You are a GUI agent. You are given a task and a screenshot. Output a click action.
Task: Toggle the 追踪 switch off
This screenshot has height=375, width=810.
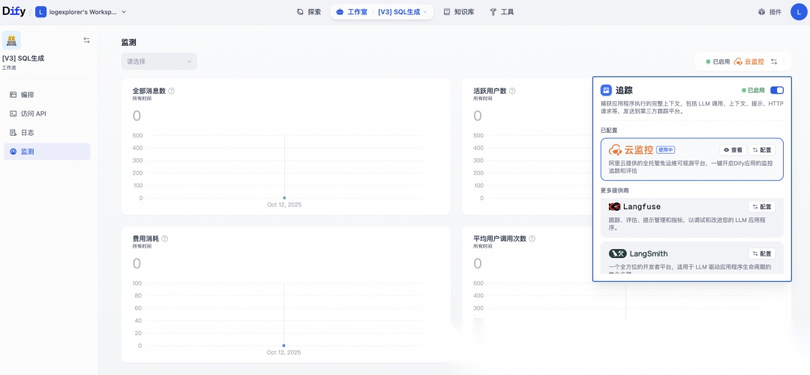tap(777, 91)
